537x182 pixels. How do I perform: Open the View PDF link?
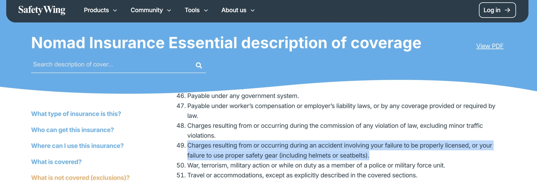click(490, 46)
